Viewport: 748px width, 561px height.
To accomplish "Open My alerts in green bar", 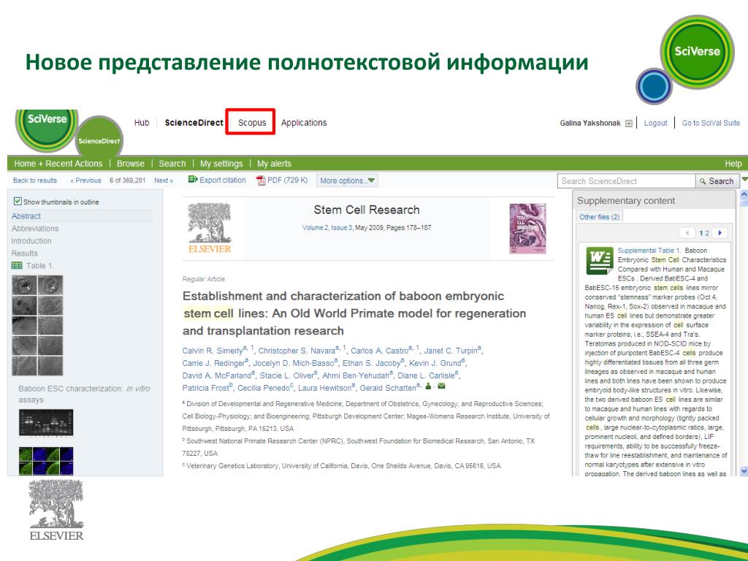I will tap(274, 164).
